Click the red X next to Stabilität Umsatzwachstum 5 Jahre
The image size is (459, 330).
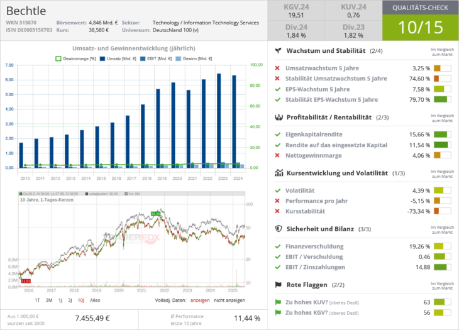[x=277, y=79]
